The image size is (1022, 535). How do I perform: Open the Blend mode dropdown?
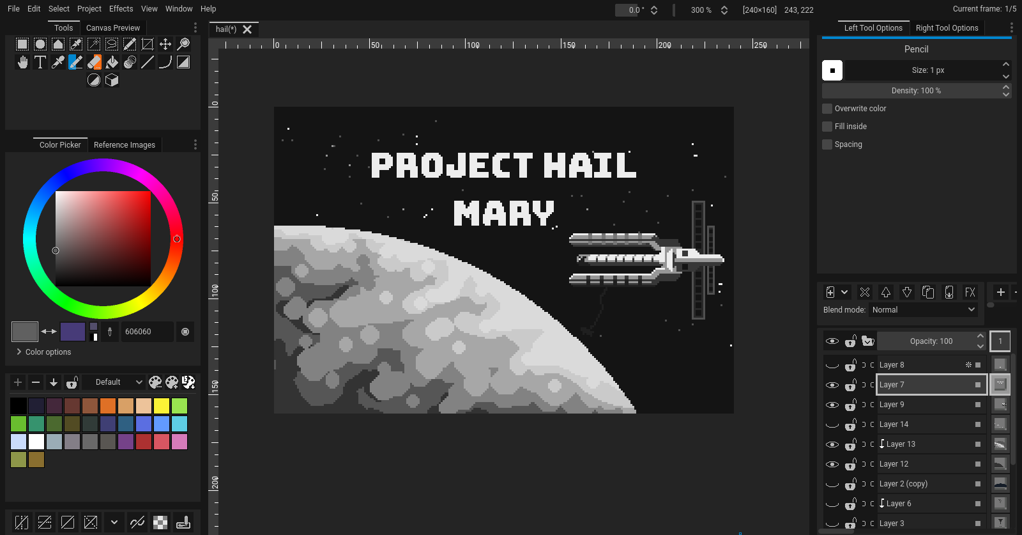923,310
